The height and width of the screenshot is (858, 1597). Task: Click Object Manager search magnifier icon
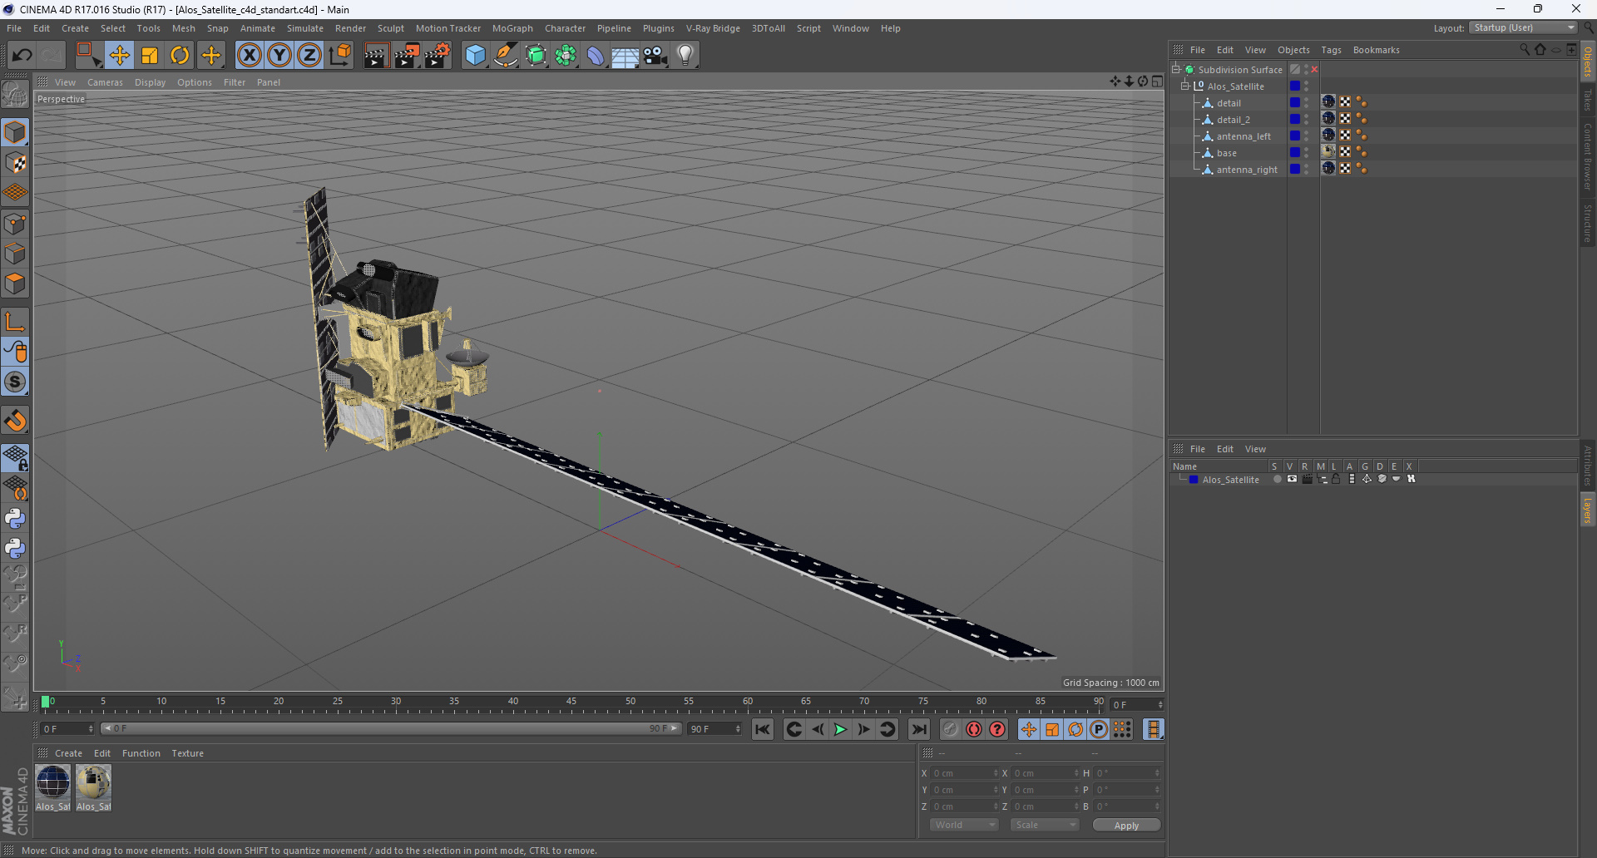pyautogui.click(x=1524, y=50)
